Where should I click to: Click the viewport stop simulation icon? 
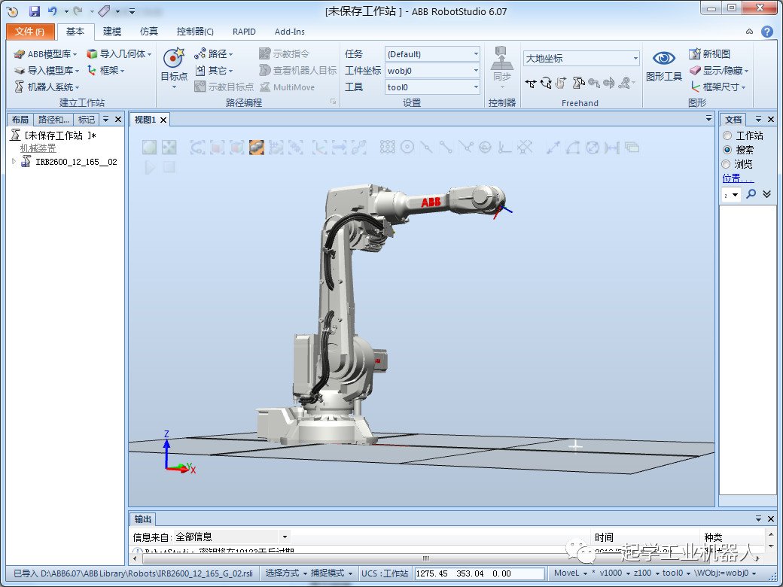[x=169, y=167]
